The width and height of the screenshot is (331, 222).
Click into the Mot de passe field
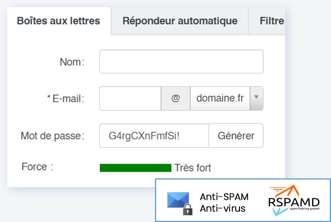154,135
